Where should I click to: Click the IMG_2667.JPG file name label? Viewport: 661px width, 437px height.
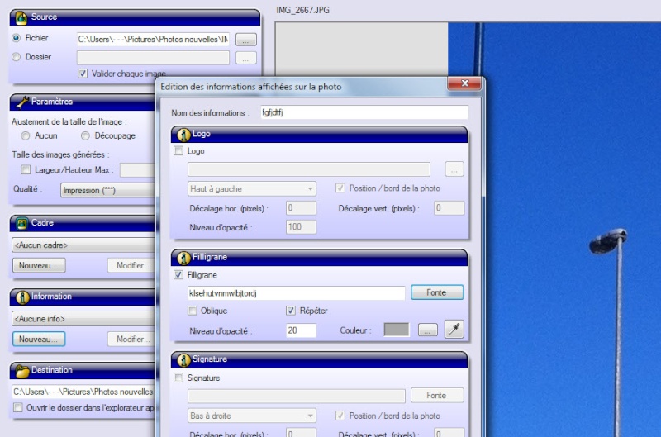(302, 10)
